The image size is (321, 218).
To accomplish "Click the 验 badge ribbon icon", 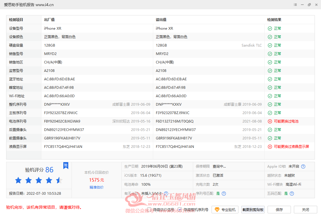I will click(66, 165).
